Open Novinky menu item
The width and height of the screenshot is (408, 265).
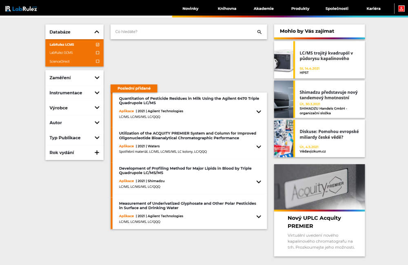pos(190,9)
